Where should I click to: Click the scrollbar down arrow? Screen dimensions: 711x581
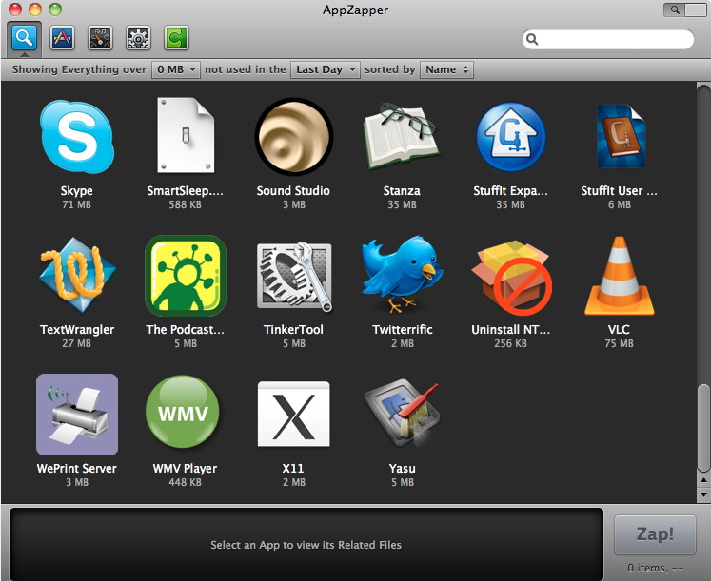703,494
